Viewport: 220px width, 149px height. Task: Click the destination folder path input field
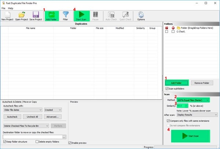(x=32, y=137)
